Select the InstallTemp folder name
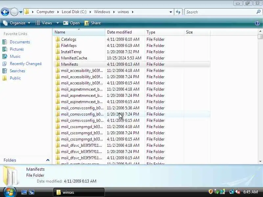 pos(71,52)
